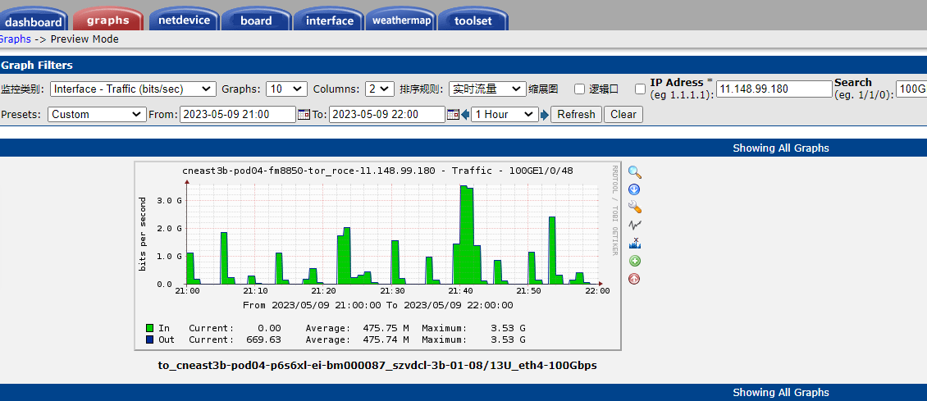Switch to the interface tab
This screenshot has height=401, width=927.
pyautogui.click(x=329, y=21)
